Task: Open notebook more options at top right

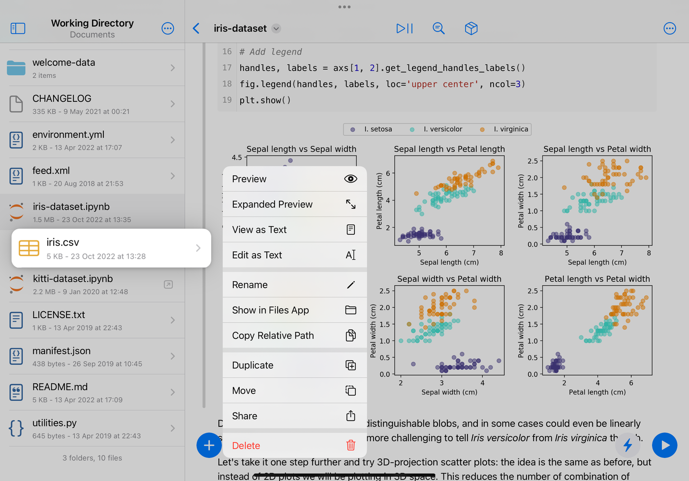Action: coord(669,29)
